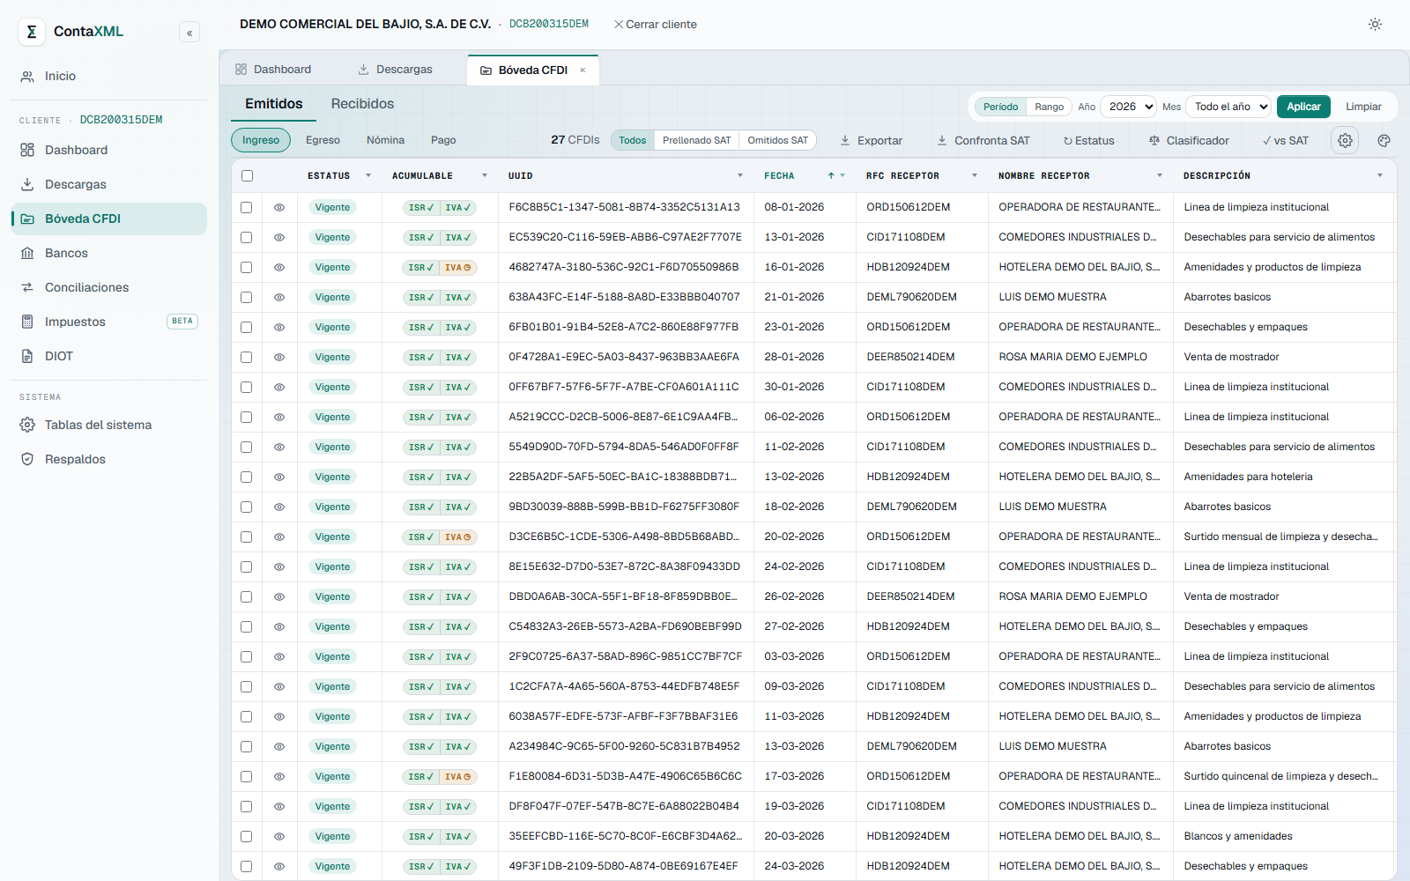This screenshot has height=881, width=1410.
Task: Close the Bóveda CFDI tab
Action: coord(583,70)
